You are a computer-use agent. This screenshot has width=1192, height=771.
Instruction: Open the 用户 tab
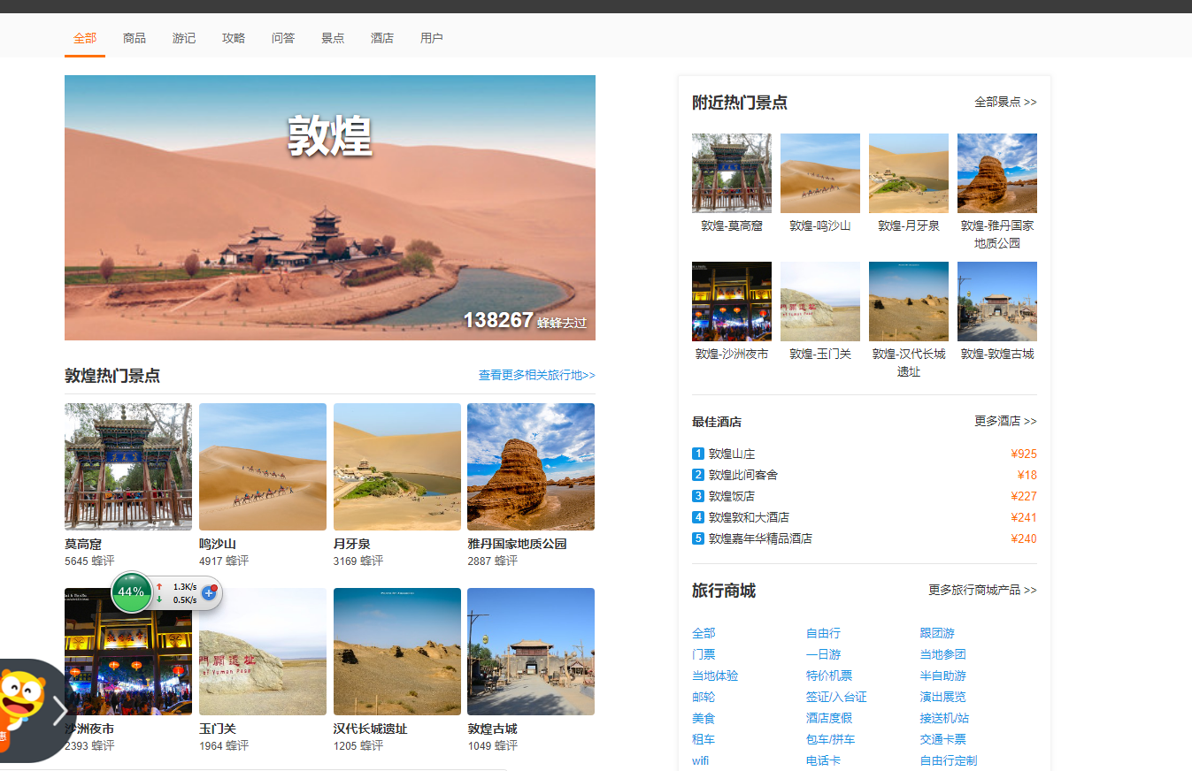point(432,38)
